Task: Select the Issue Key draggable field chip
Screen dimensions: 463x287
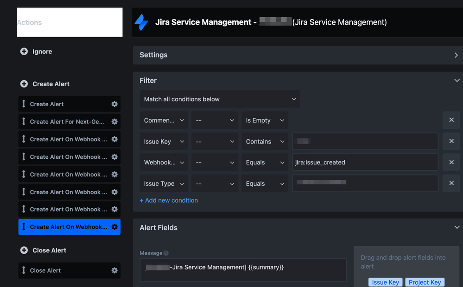Action: click(x=385, y=282)
